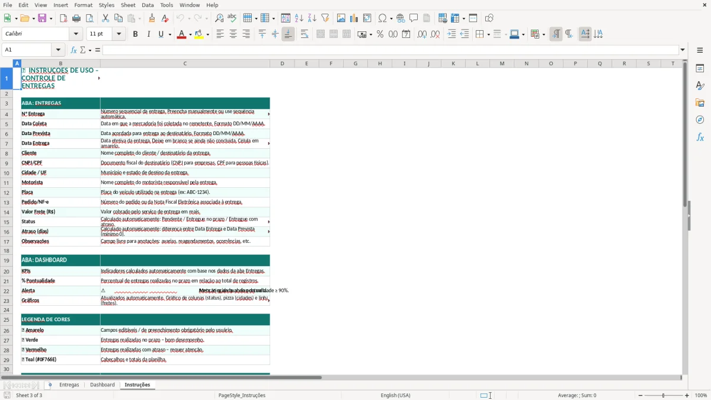
Task: Sort ascending A to Z
Action: 299,18
